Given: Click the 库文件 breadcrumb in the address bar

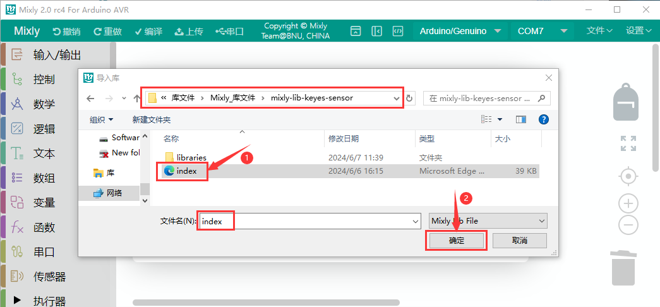Looking at the screenshot, I should (183, 98).
